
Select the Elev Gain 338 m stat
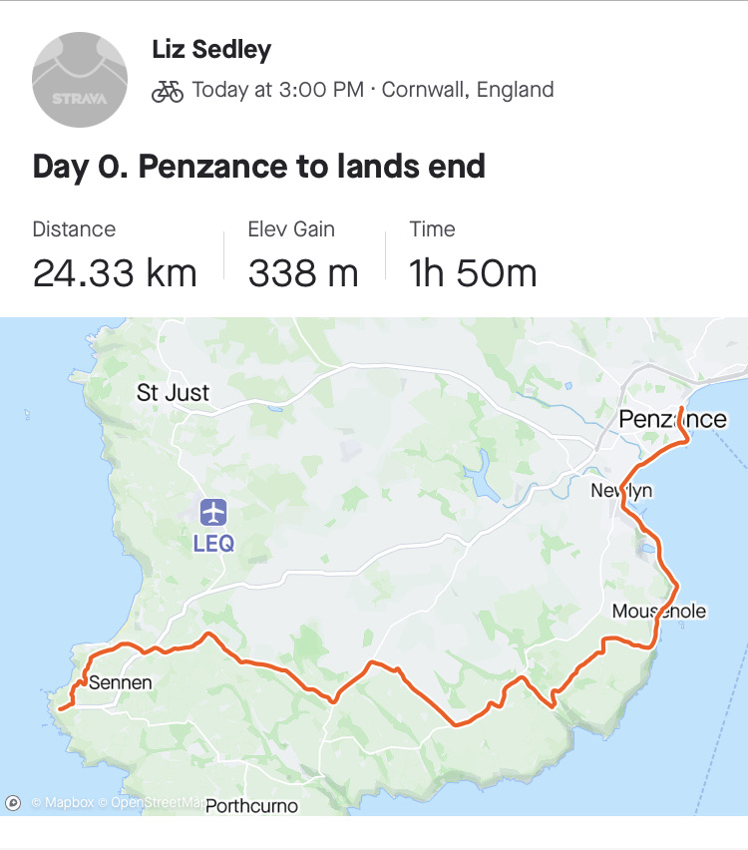pyautogui.click(x=302, y=257)
